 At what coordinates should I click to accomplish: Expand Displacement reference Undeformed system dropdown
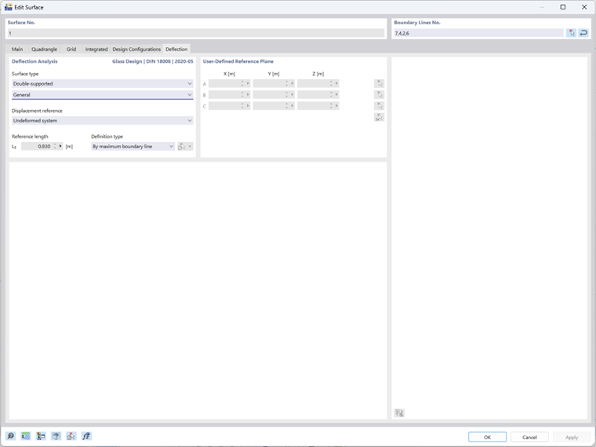click(x=102, y=121)
